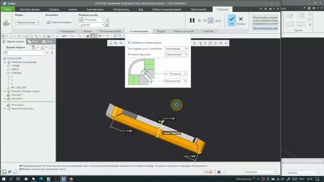The image size is (324, 182).
Task: Open the Вид ribbon tab
Action: (x=141, y=9)
